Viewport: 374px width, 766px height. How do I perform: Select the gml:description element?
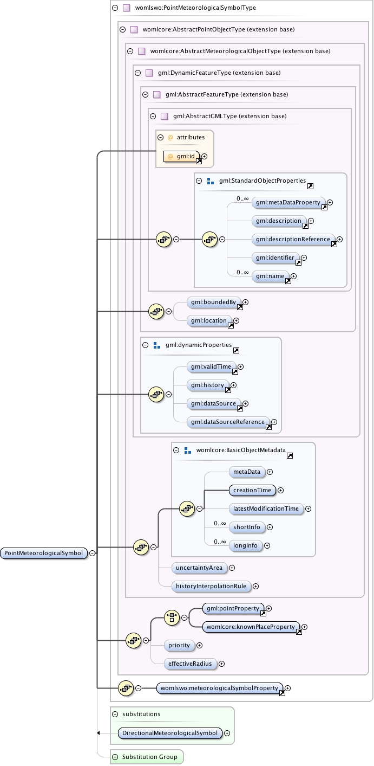[279, 221]
